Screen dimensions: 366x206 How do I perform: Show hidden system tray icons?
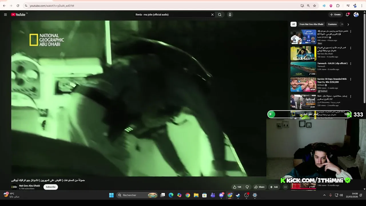pos(324,195)
